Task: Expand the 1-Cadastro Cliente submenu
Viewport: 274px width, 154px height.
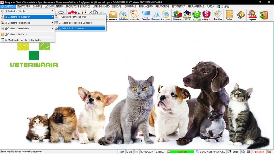Action: 27,11
